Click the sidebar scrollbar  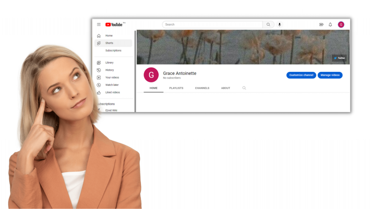[135, 71]
